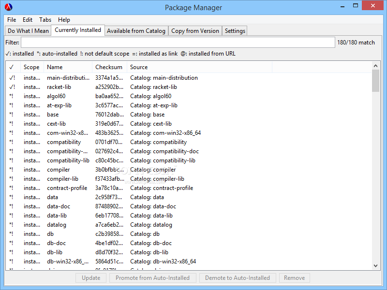Select the cext-lib package name
The image size is (387, 290).
click(x=56, y=124)
